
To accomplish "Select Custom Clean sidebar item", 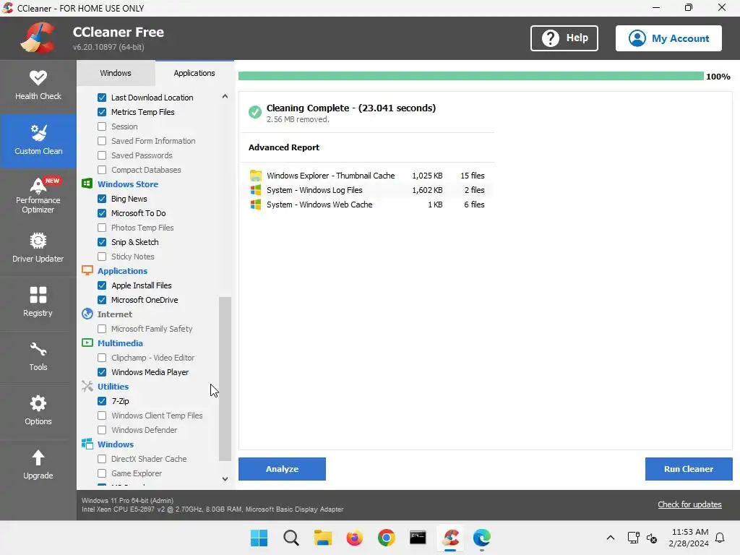I will [x=38, y=141].
